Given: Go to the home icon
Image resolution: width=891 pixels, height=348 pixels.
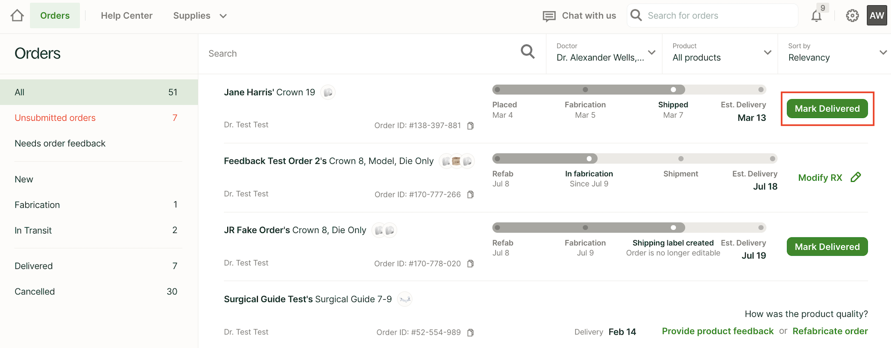Looking at the screenshot, I should [17, 16].
